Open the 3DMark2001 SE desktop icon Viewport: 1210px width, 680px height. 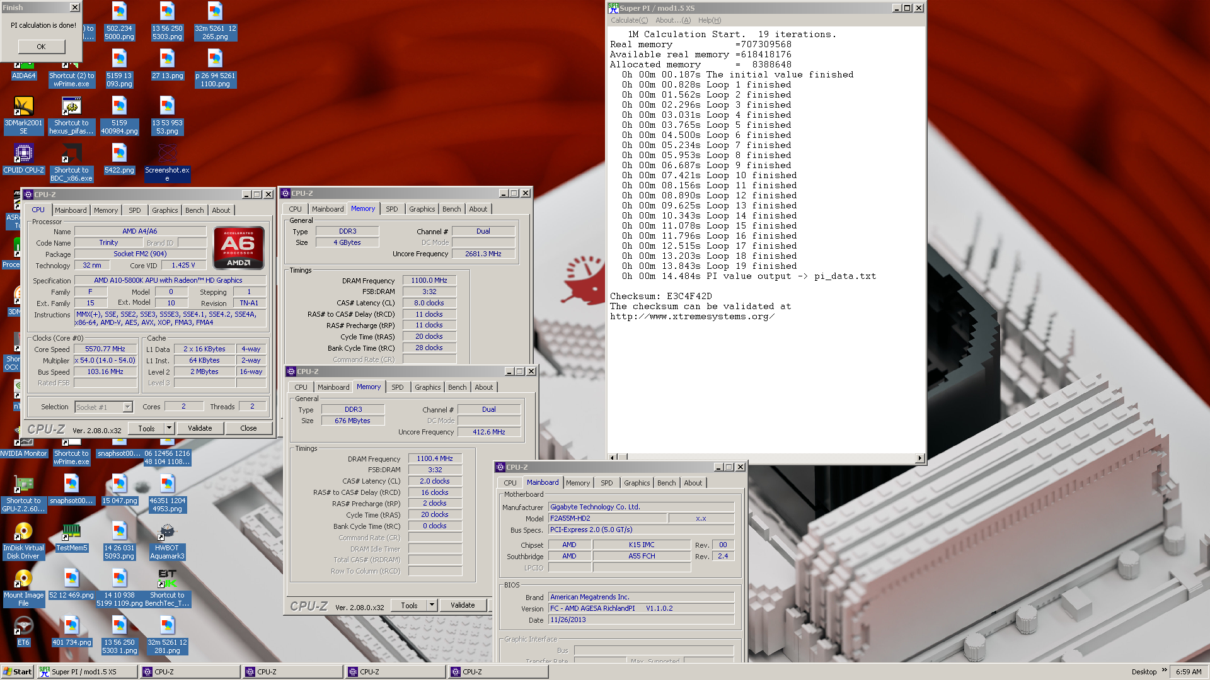23,116
